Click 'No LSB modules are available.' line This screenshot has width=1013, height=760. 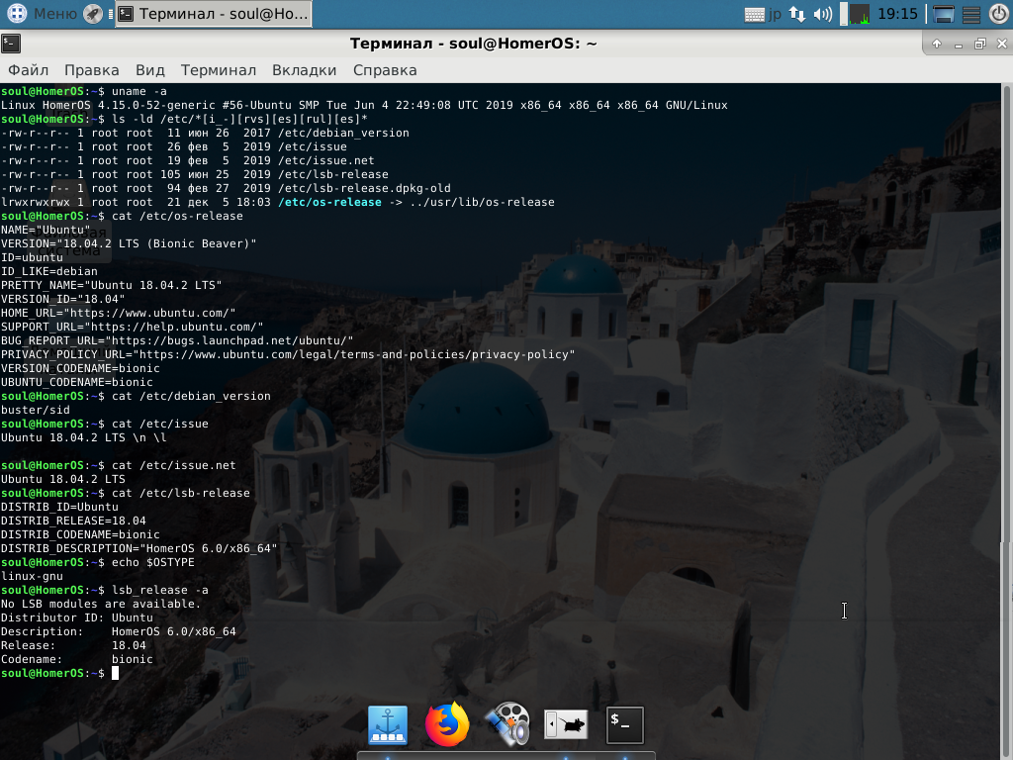[x=101, y=604]
